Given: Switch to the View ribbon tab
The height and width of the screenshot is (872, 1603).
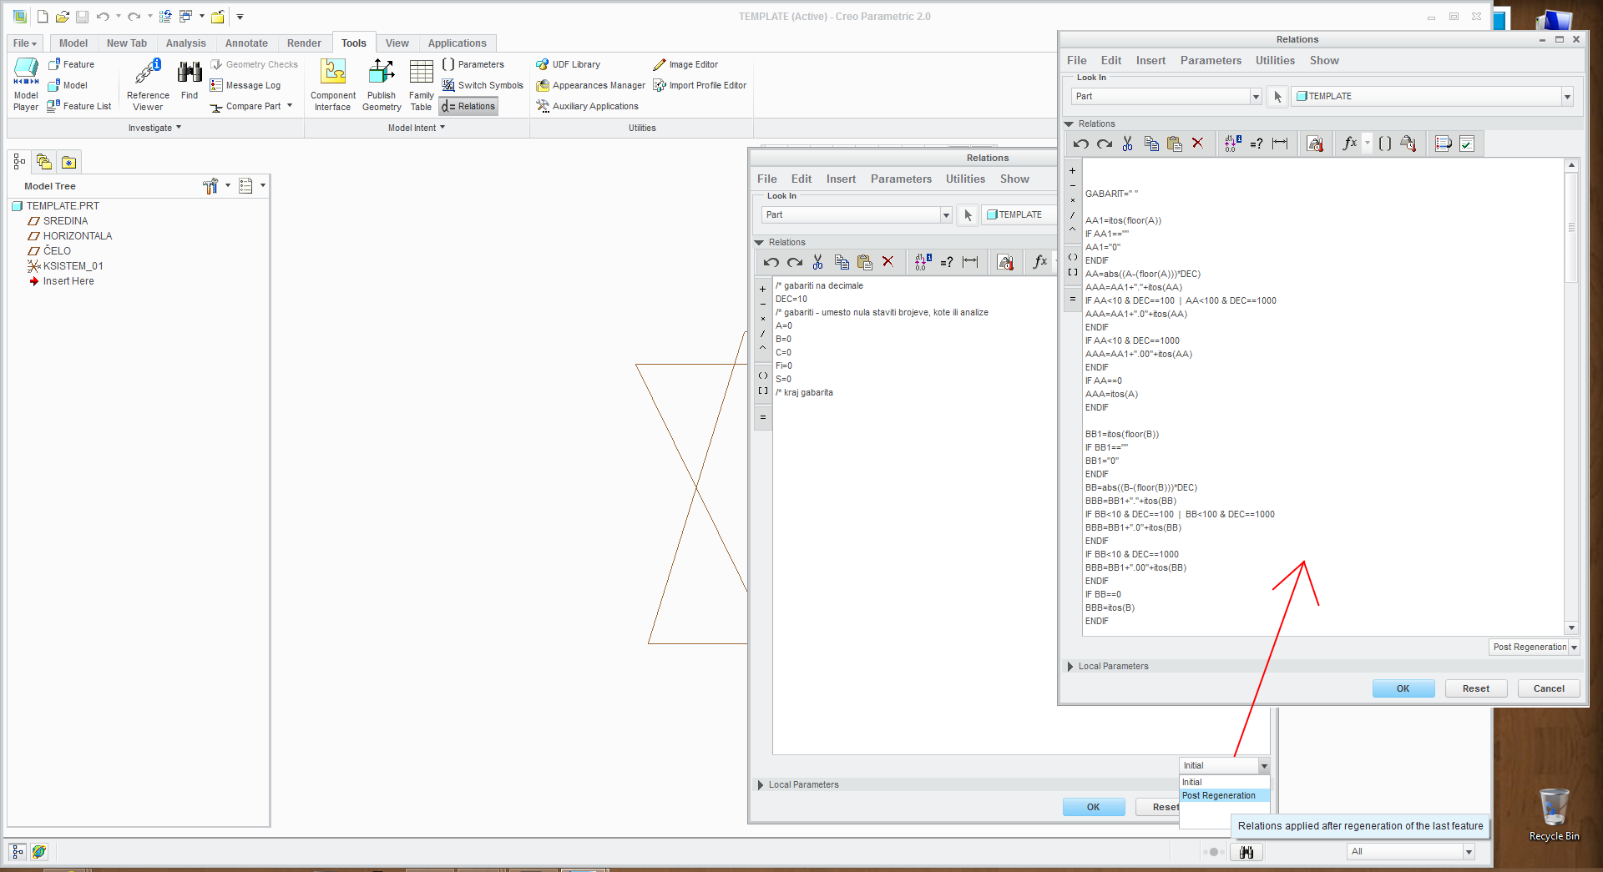Looking at the screenshot, I should 397,43.
